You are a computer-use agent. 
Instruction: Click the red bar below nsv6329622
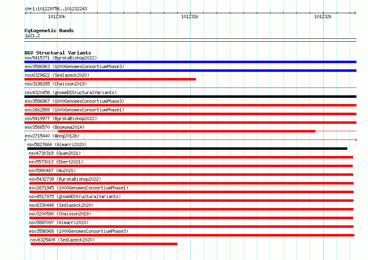pyautogui.click(x=110, y=79)
